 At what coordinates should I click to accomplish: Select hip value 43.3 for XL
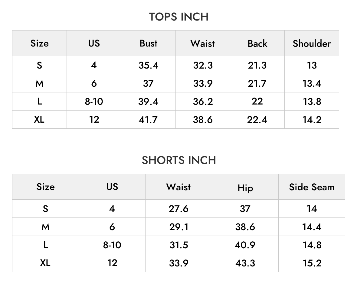(245, 263)
